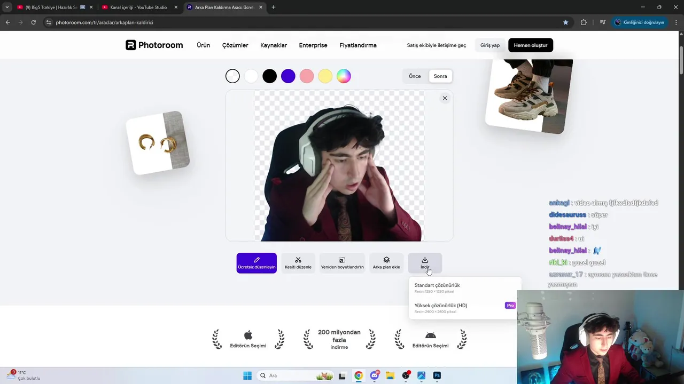
Task: Open the Çözümler menu
Action: pos(235,45)
